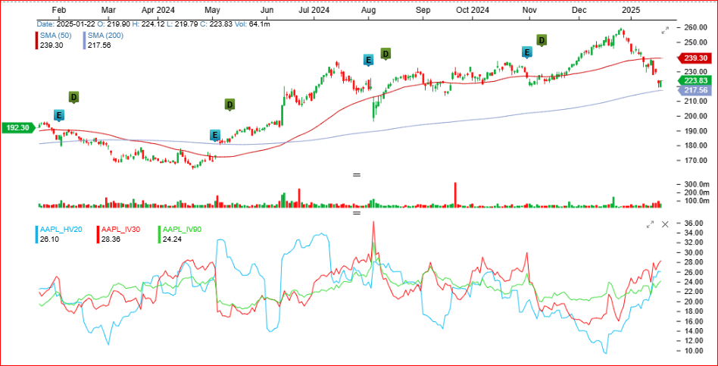The width and height of the screenshot is (718, 366).
Task: Maximize the volatility pane
Action: tap(650, 224)
